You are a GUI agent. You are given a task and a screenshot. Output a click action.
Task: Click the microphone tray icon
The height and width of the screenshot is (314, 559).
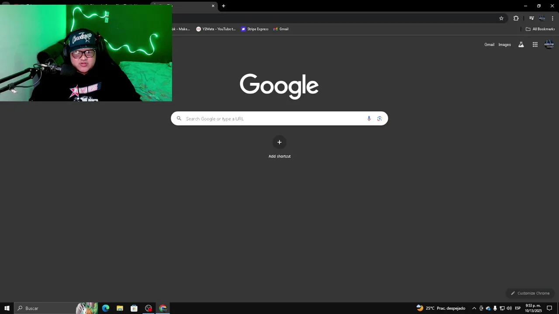click(495, 308)
